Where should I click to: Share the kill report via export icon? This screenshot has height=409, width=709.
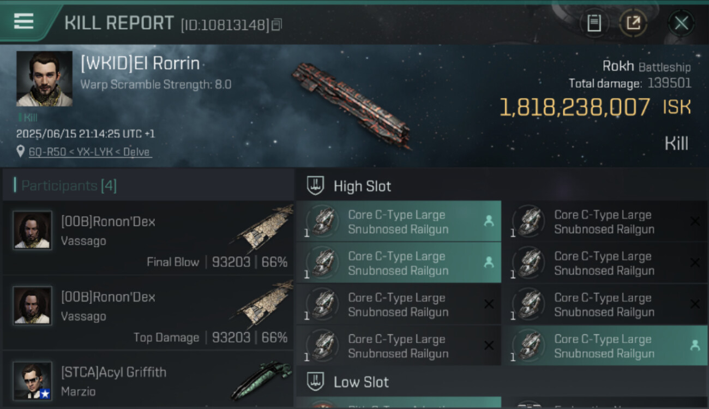click(x=633, y=23)
